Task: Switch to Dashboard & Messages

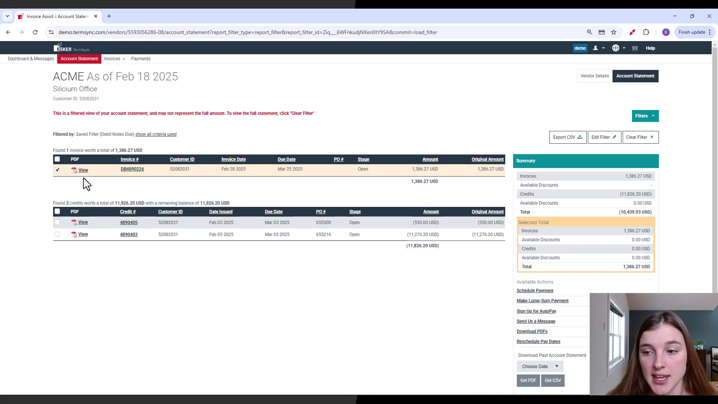Action: pos(31,59)
